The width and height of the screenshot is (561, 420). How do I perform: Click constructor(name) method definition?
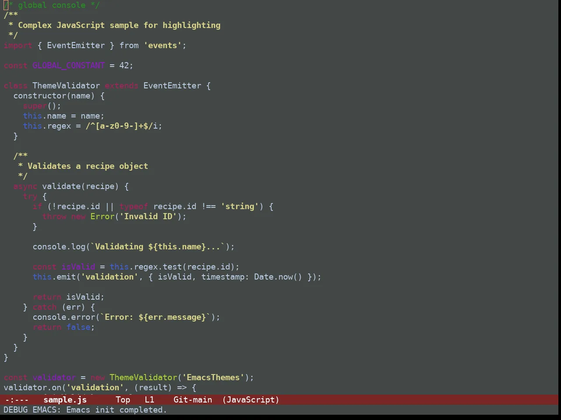[54, 96]
